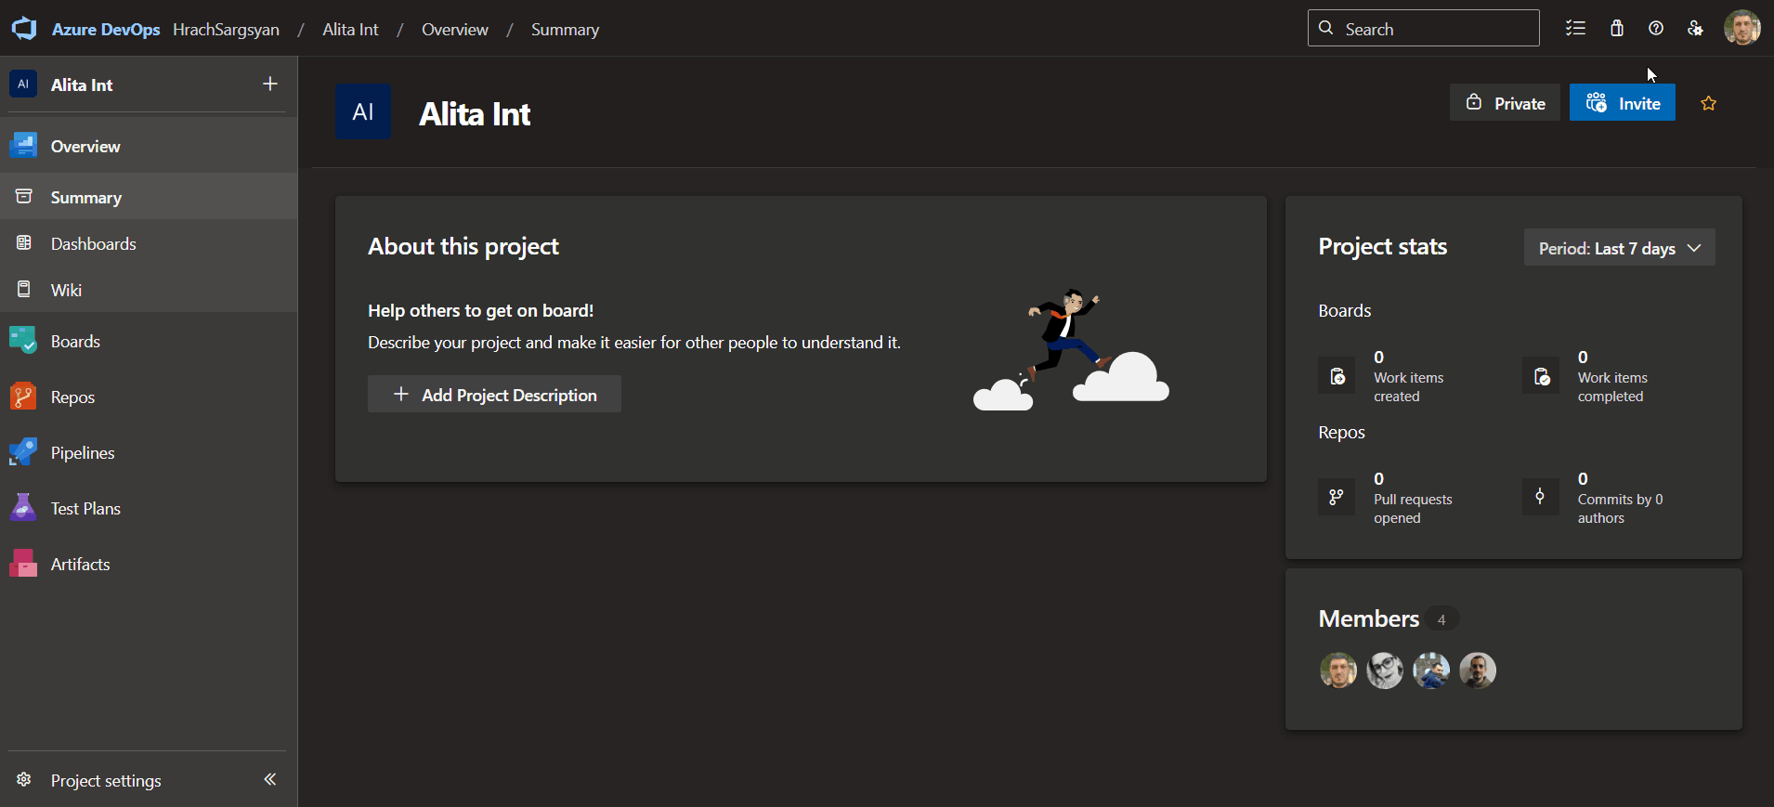Screen dimensions: 1774x807
Task: Click the Boards checkmark icon in the sidebar
Action: click(x=23, y=341)
